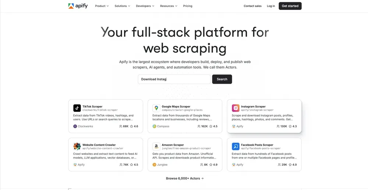This screenshot has width=368, height=190.
Task: Expand the Resources menu
Action: (169, 6)
